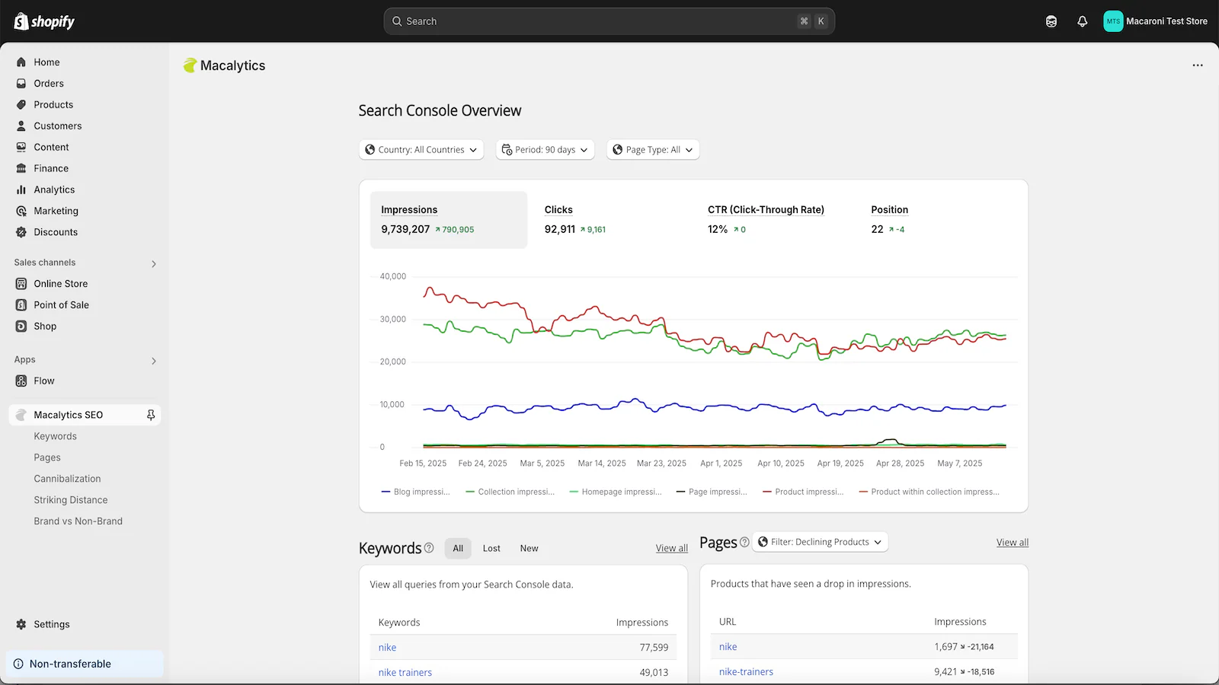Viewport: 1219px width, 685px height.
Task: Click the 49,013 impressions value
Action: tap(654, 673)
